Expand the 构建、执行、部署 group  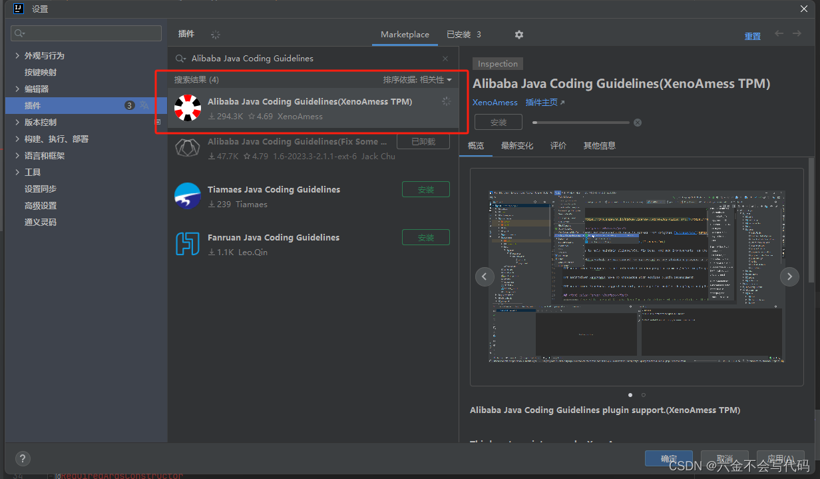pos(17,139)
